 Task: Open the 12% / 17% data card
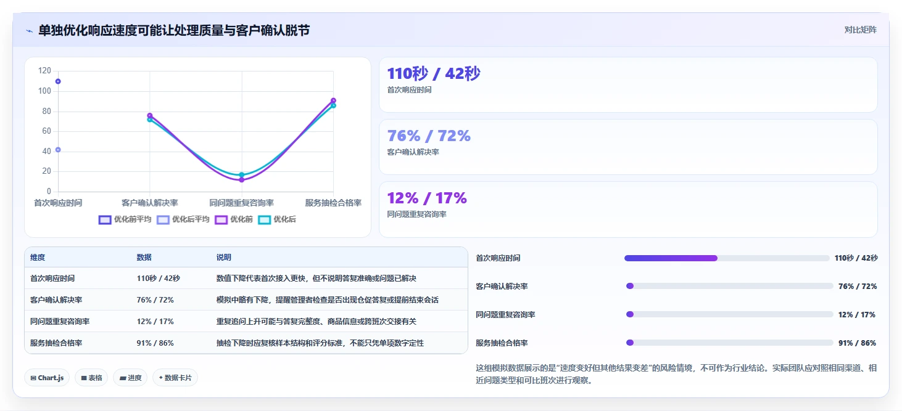(628, 209)
